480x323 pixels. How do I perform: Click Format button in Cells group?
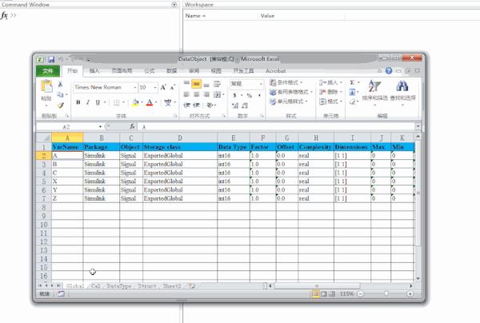(330, 102)
